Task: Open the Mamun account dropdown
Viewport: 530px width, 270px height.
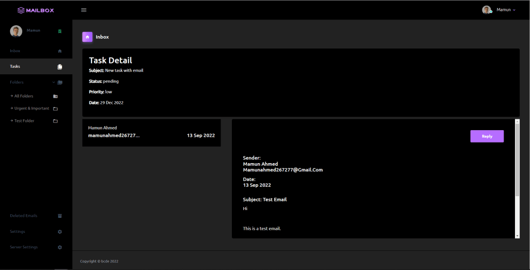Action: click(x=506, y=10)
